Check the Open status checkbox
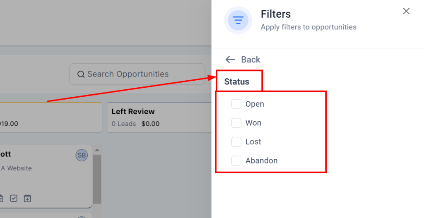 [x=236, y=104]
